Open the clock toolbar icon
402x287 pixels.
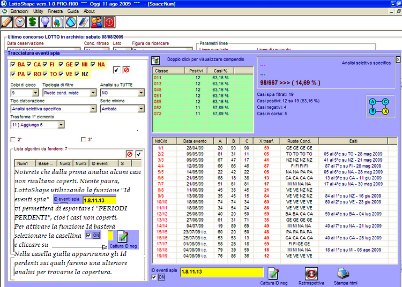[20, 22]
